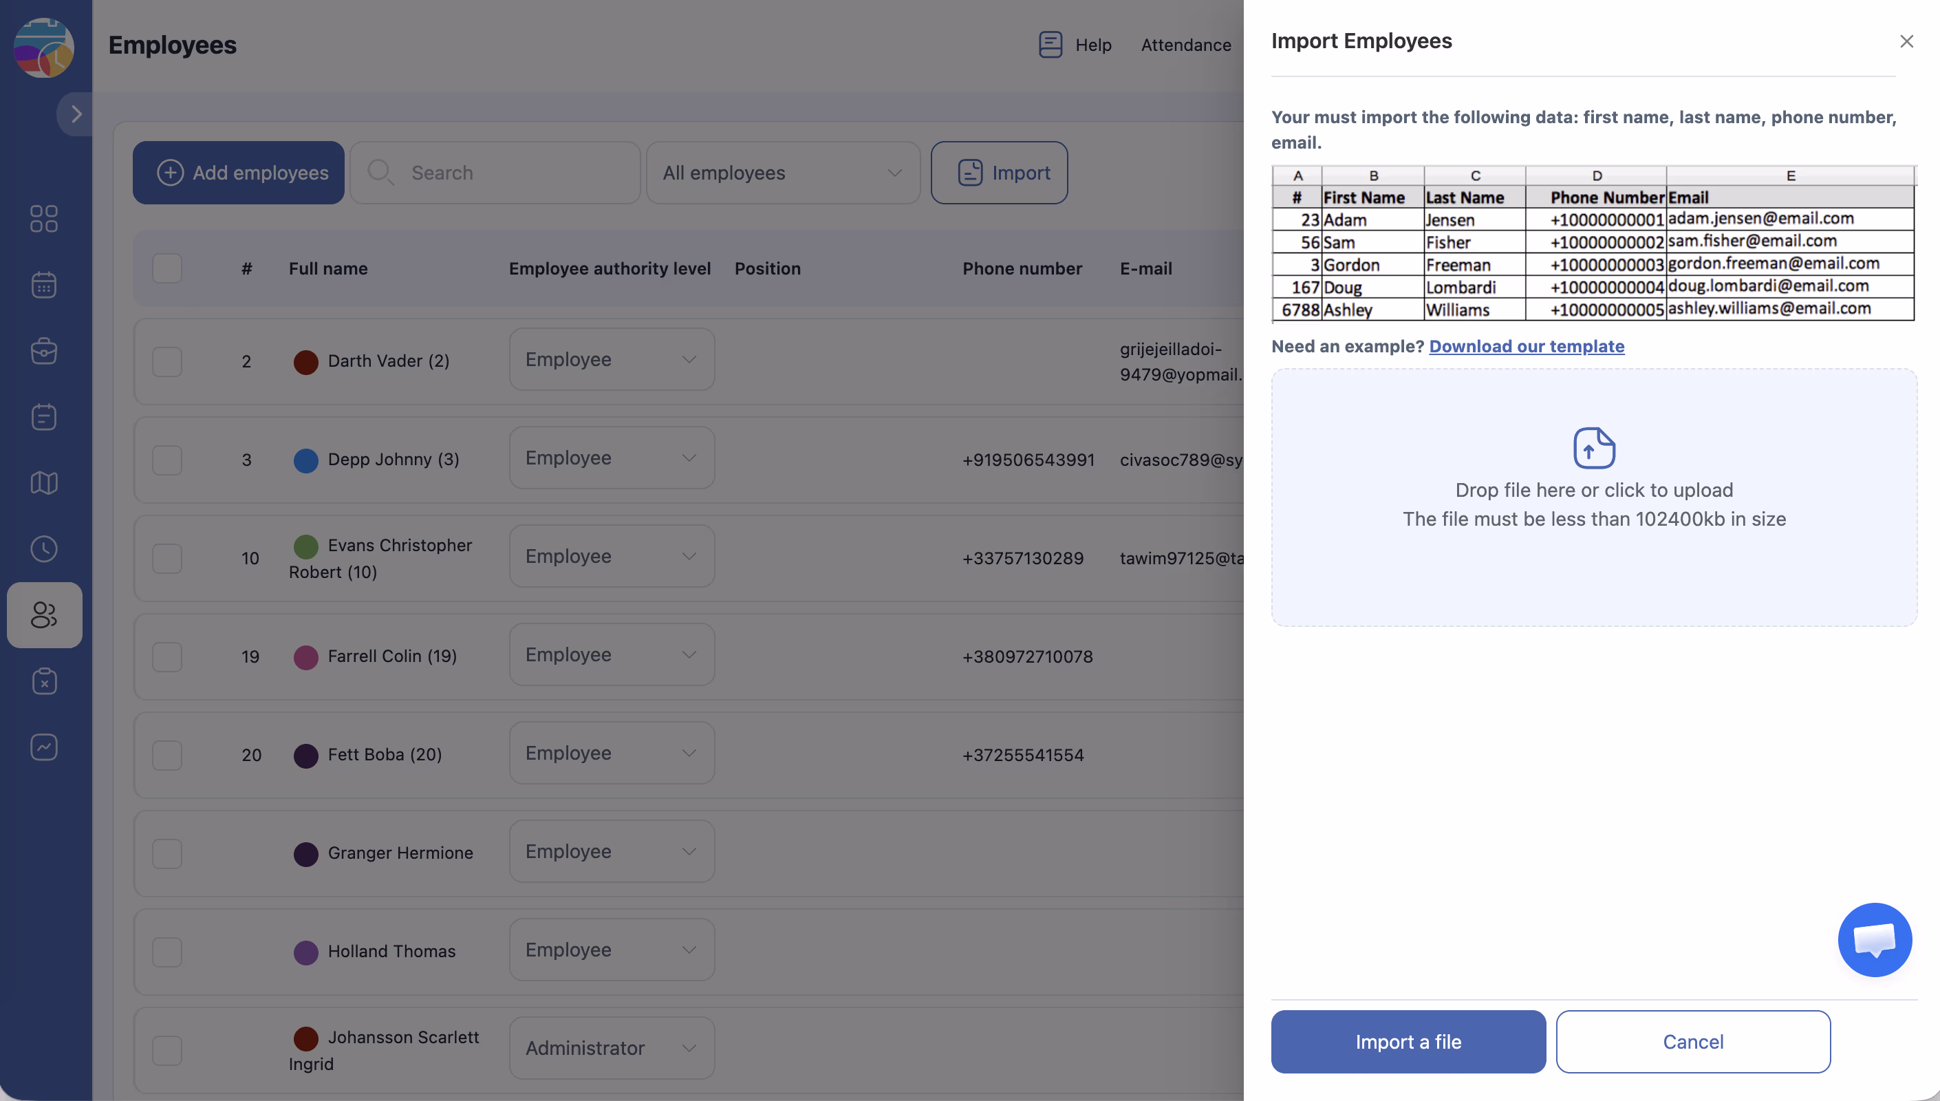Tick the checkbox for Darth Vader
The image size is (1940, 1101).
pos(167,361)
